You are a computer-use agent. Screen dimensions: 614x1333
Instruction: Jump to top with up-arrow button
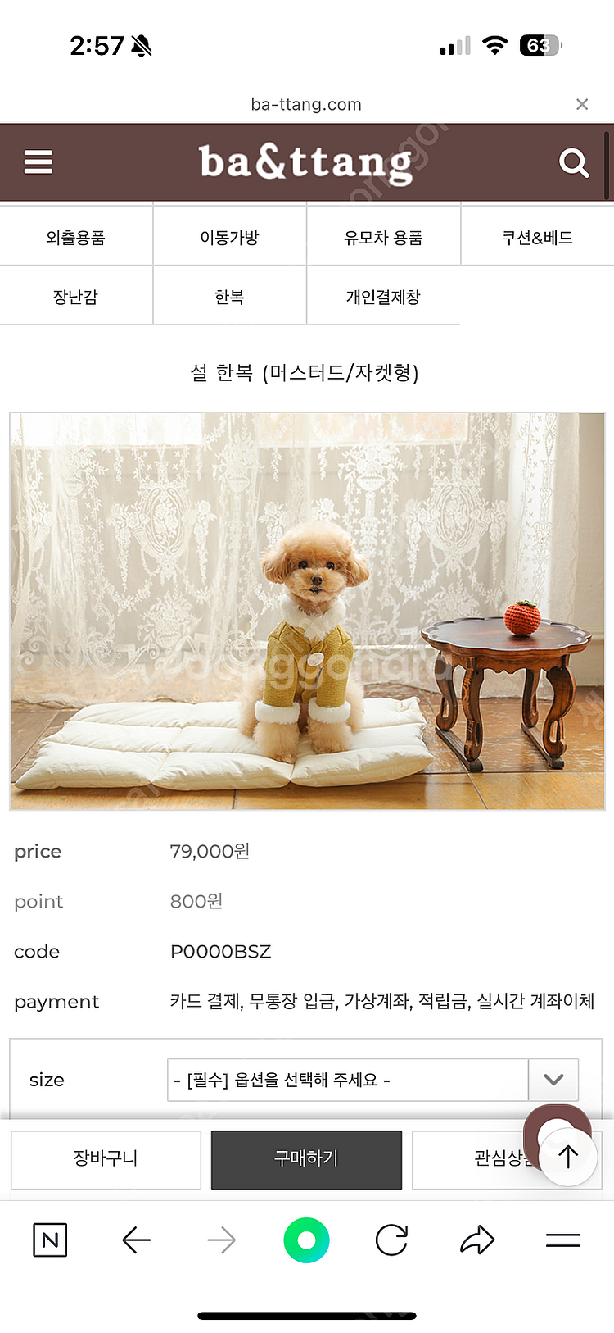[x=568, y=1156]
